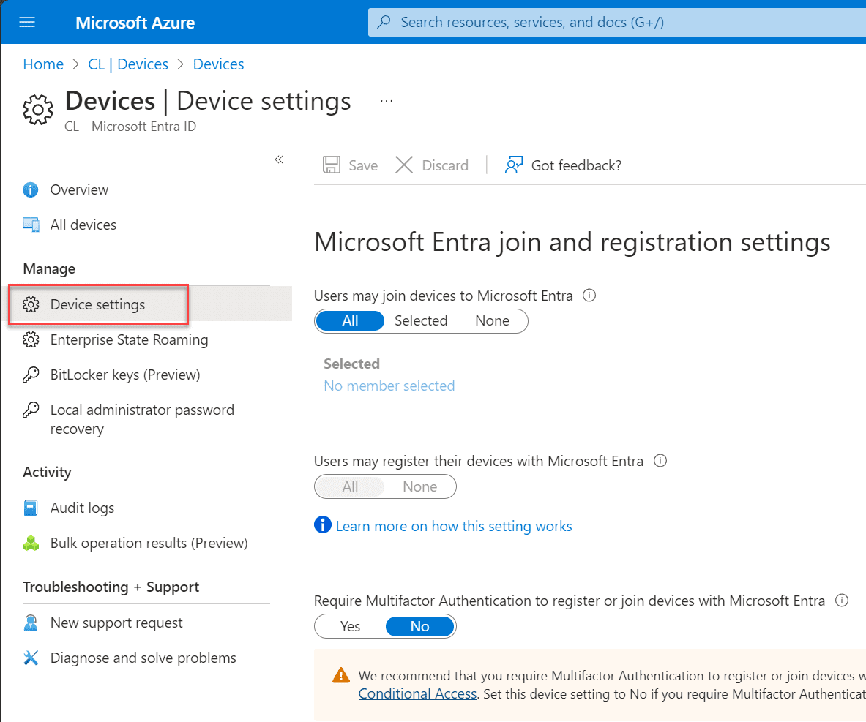866x722 pixels.
Task: Click the All devices icon
Action: point(31,225)
